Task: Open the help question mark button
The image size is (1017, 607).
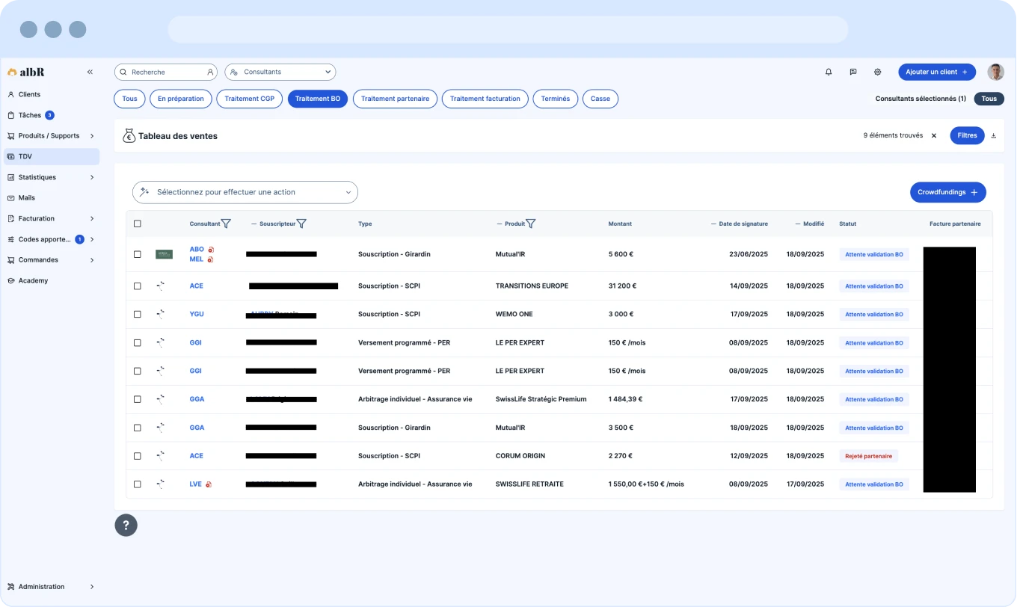Action: pyautogui.click(x=126, y=525)
